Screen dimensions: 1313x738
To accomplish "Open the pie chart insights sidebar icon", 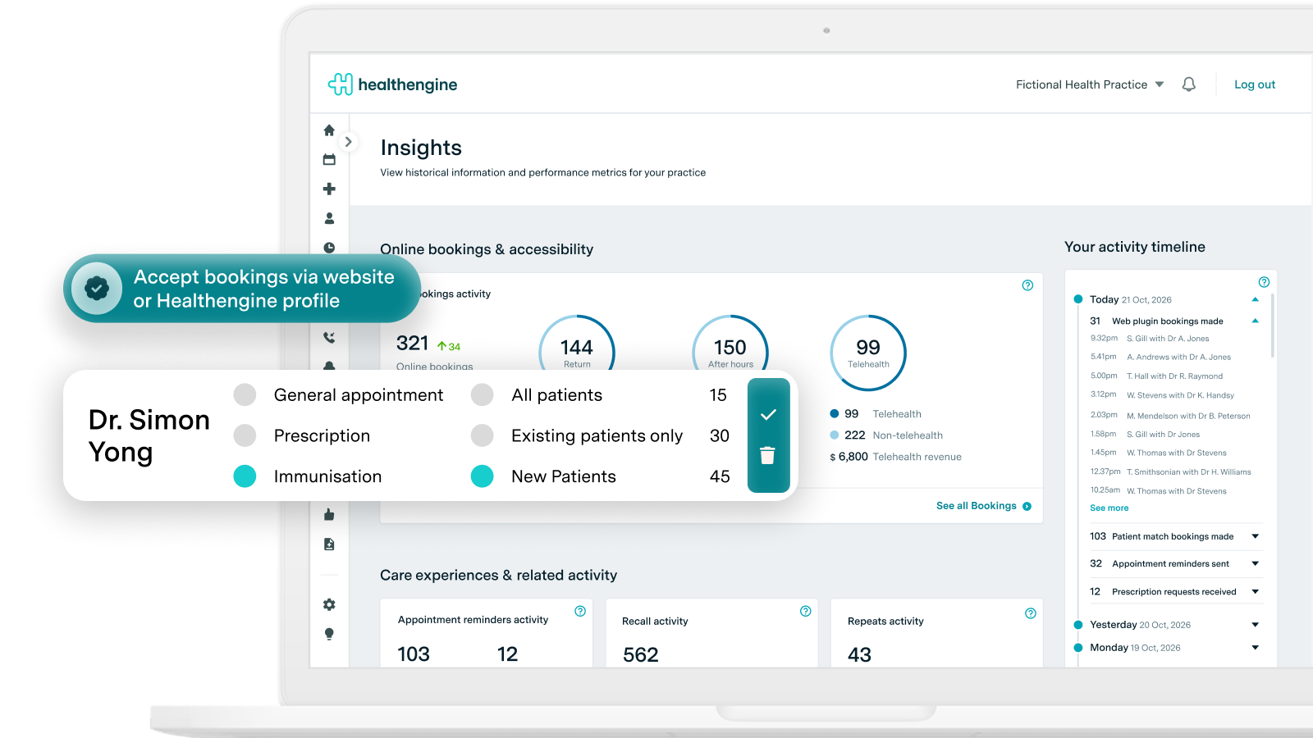I will point(329,247).
